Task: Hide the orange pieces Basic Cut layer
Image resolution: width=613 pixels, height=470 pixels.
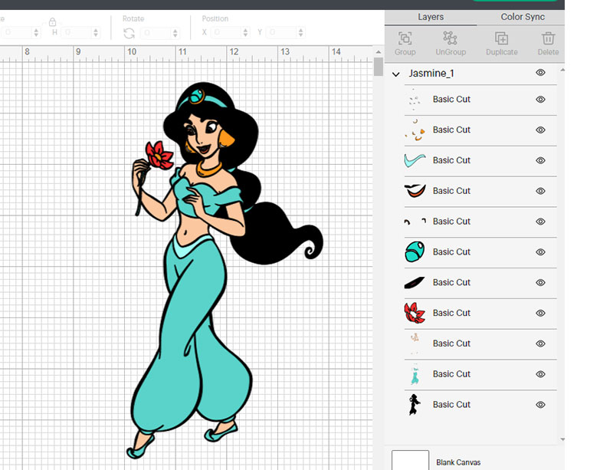Action: pos(540,130)
